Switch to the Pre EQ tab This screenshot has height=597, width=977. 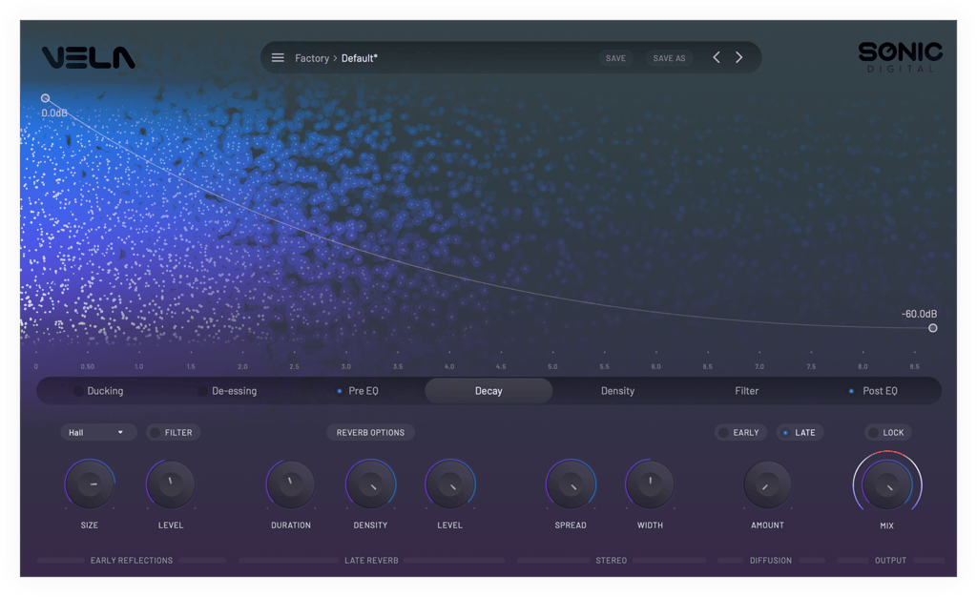click(x=364, y=391)
